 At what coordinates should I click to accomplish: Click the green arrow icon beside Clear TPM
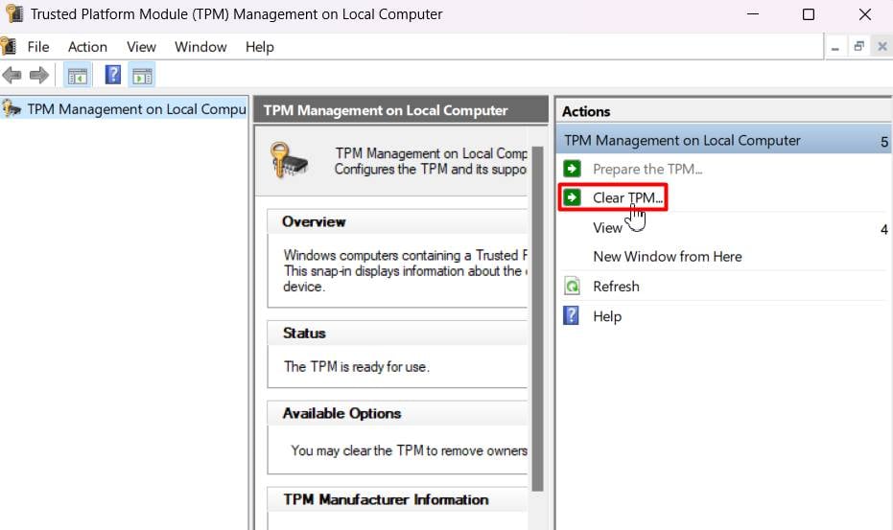coord(572,197)
